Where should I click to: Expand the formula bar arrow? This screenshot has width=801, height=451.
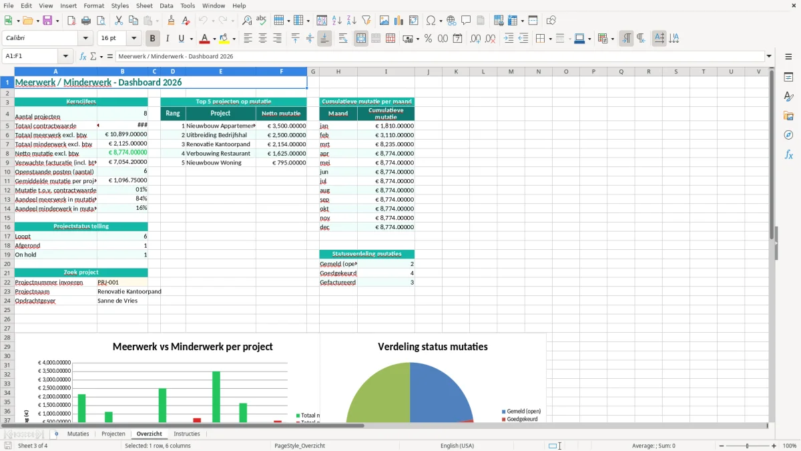769,56
